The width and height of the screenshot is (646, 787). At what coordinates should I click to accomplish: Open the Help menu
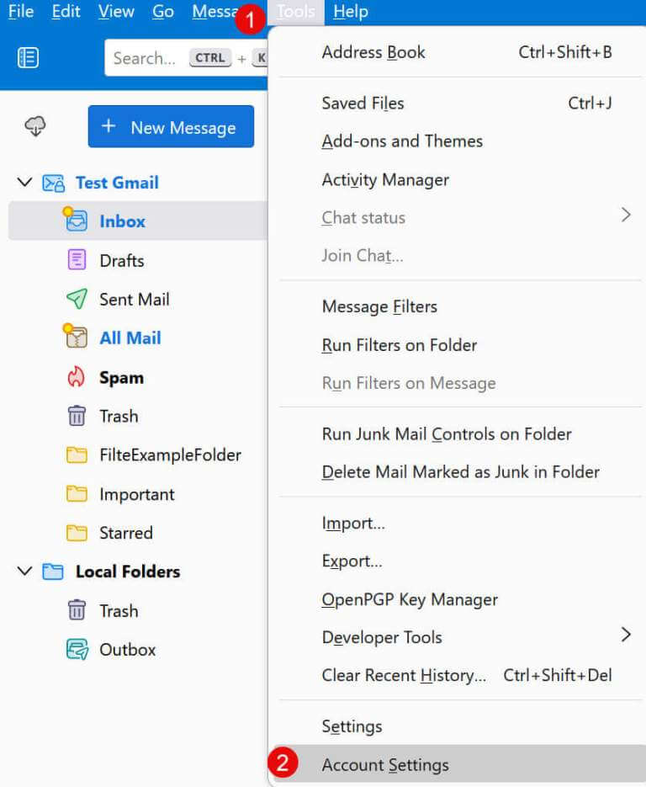click(351, 12)
